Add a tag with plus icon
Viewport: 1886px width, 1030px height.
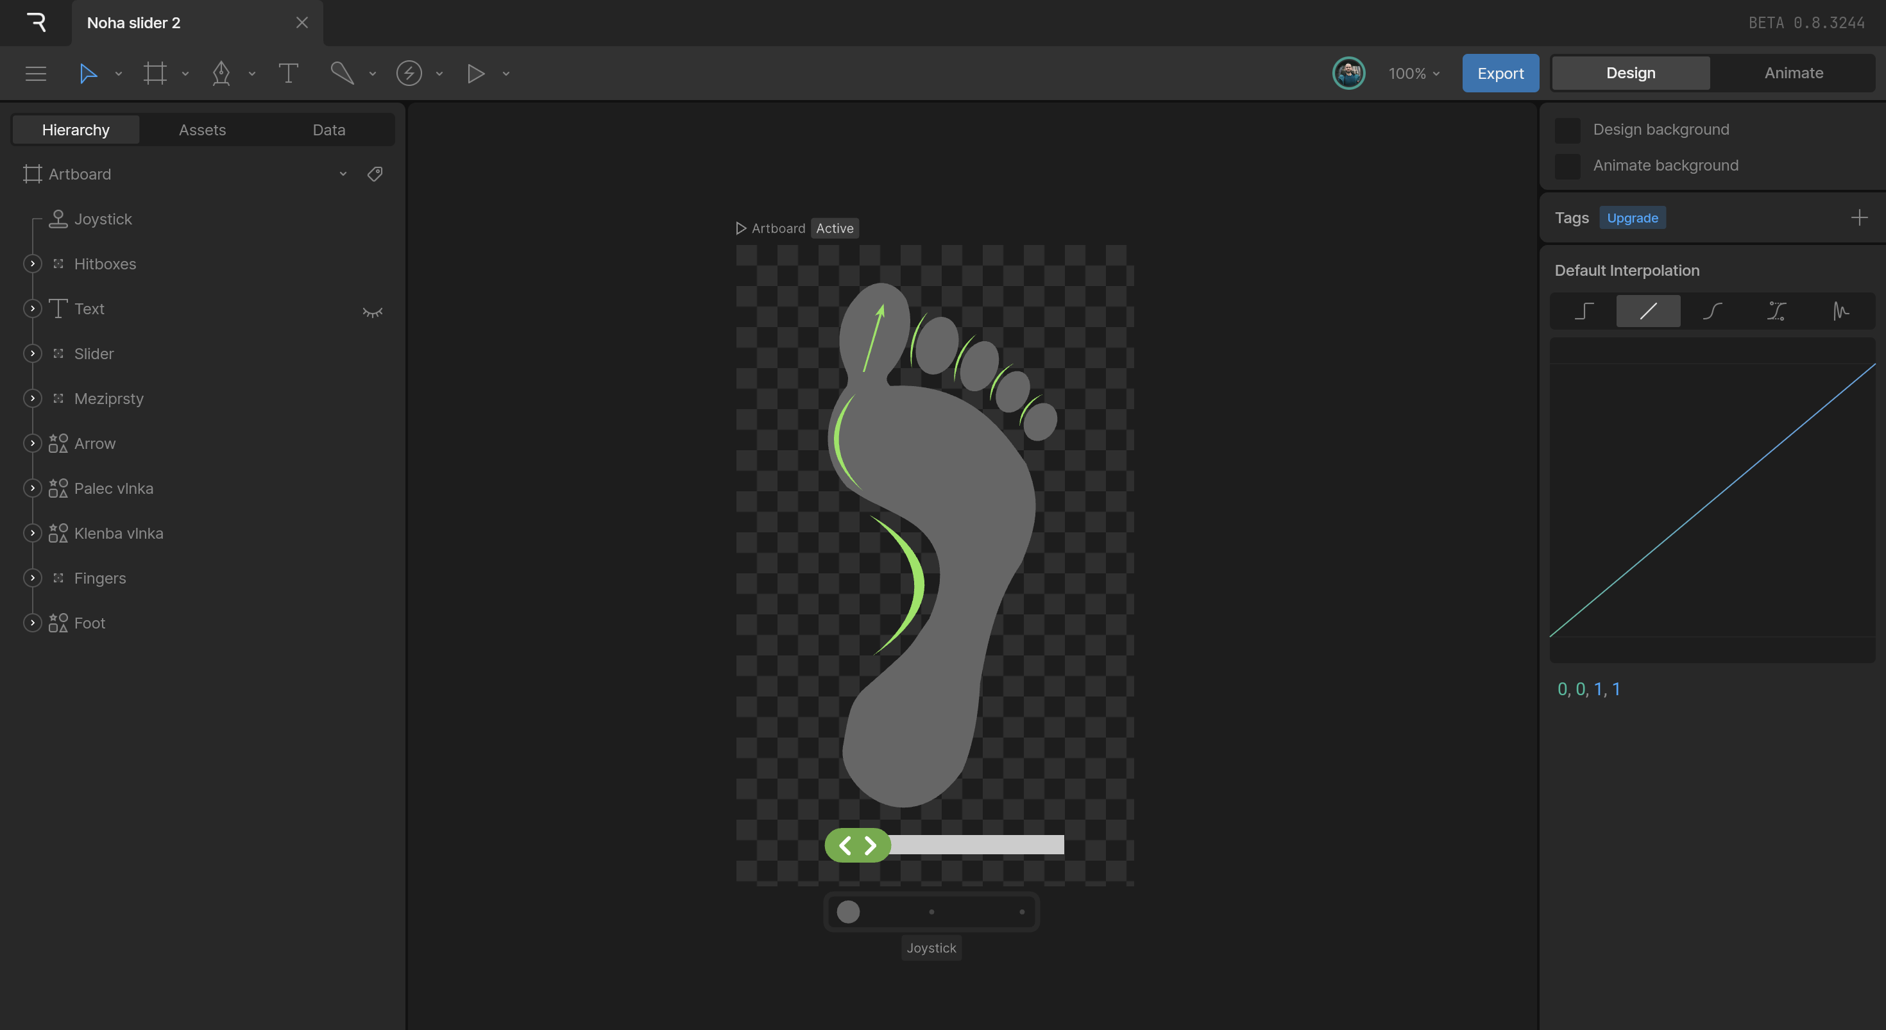1859,217
